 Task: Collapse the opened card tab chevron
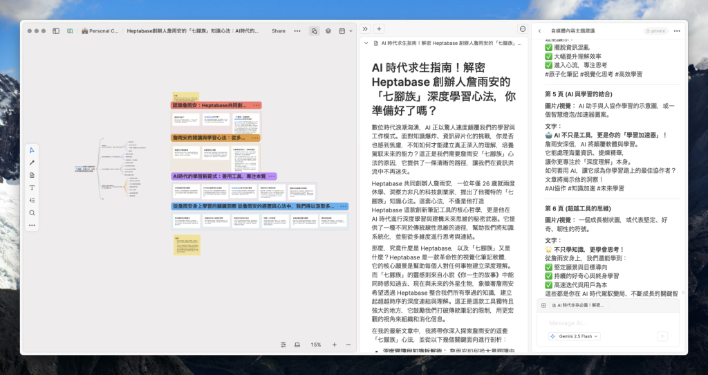pos(366,44)
